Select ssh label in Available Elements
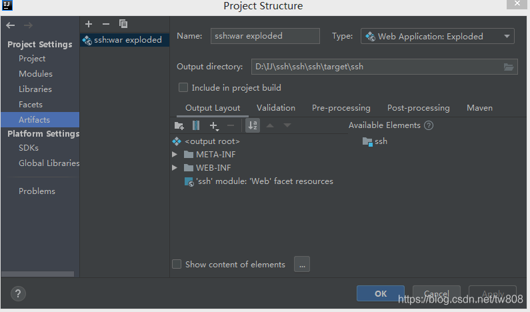The height and width of the screenshot is (312, 530). pyautogui.click(x=381, y=141)
